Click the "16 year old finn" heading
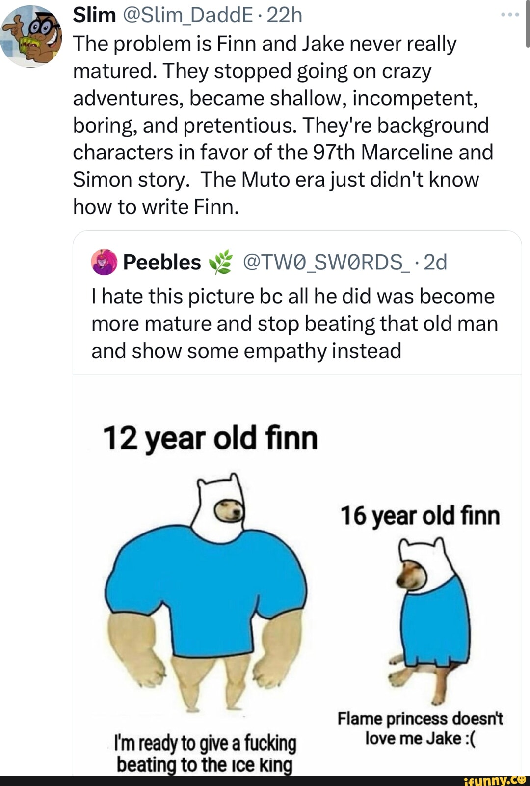 pos(420,516)
